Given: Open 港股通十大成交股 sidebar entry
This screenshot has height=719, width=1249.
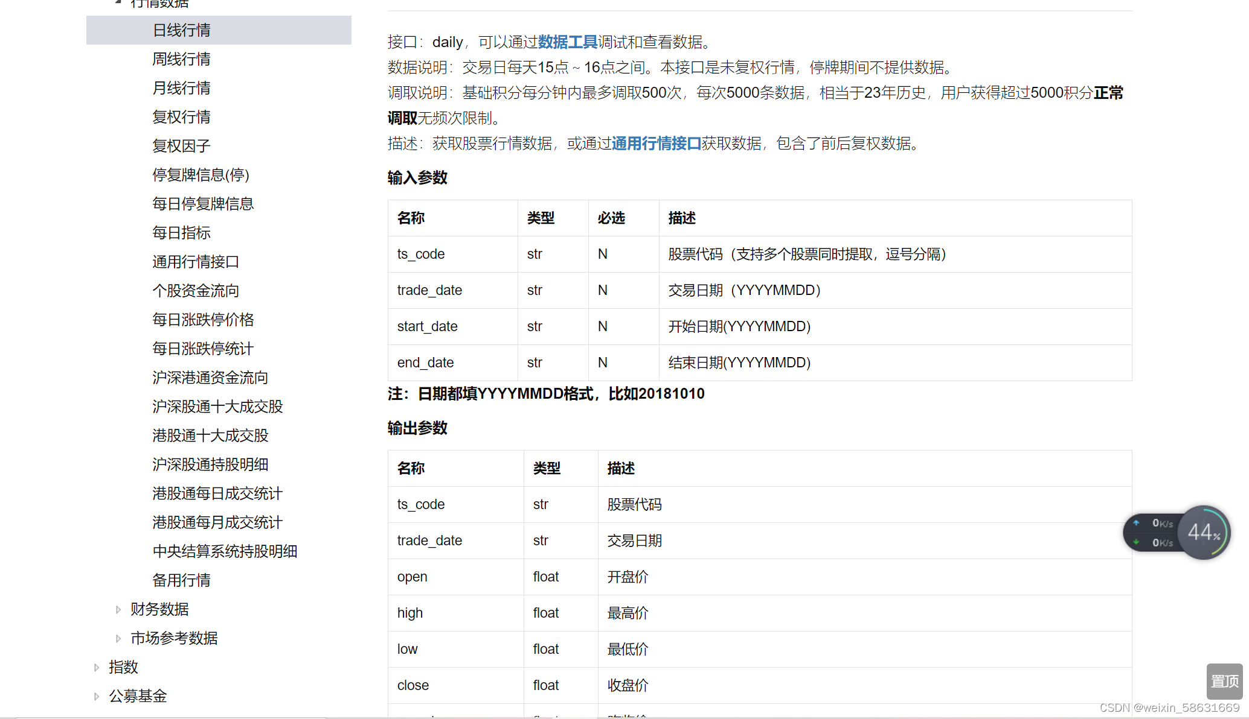Looking at the screenshot, I should tap(210, 436).
